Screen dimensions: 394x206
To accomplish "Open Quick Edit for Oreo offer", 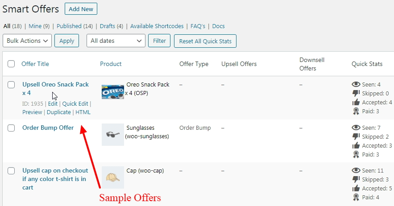I will click(x=75, y=104).
